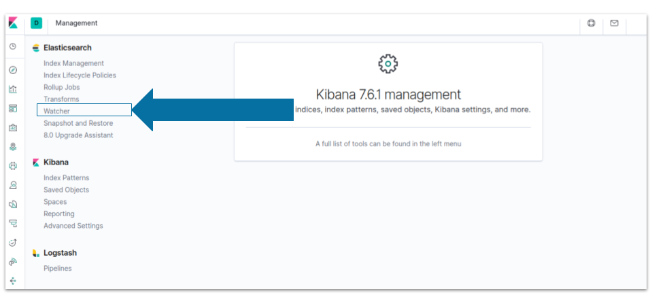650x306 pixels.
Task: Open 8.0 Upgrade Assistant
Action: (78, 135)
